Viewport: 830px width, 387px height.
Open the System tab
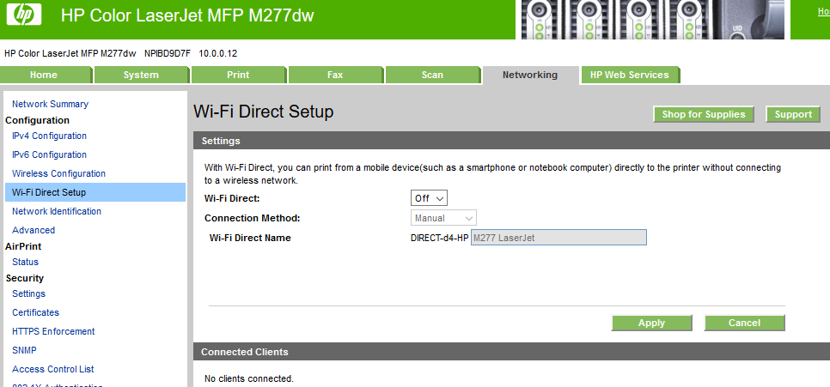tap(141, 75)
